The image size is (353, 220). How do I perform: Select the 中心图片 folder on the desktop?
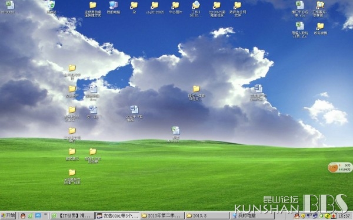[175, 7]
